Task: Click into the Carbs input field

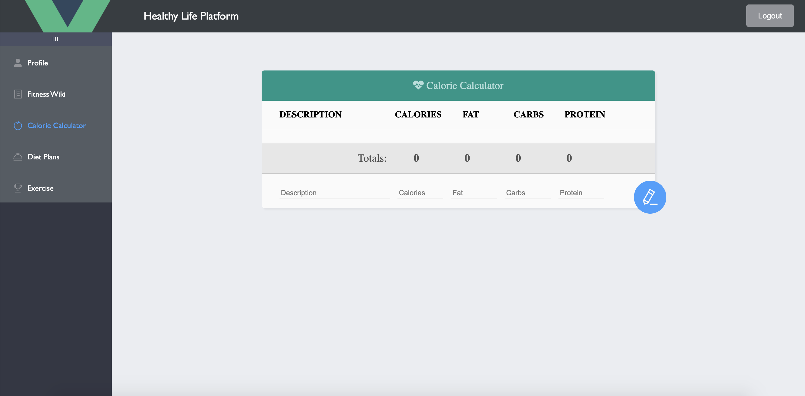Action: coord(527,192)
